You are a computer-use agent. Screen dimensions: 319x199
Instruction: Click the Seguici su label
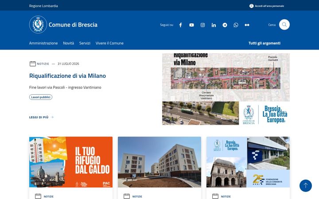[167, 25]
